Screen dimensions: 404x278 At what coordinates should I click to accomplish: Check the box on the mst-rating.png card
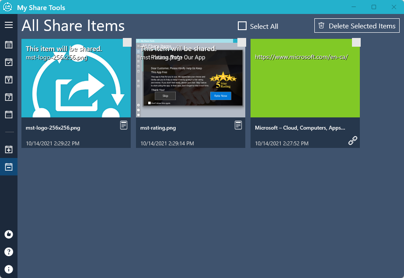pos(242,42)
